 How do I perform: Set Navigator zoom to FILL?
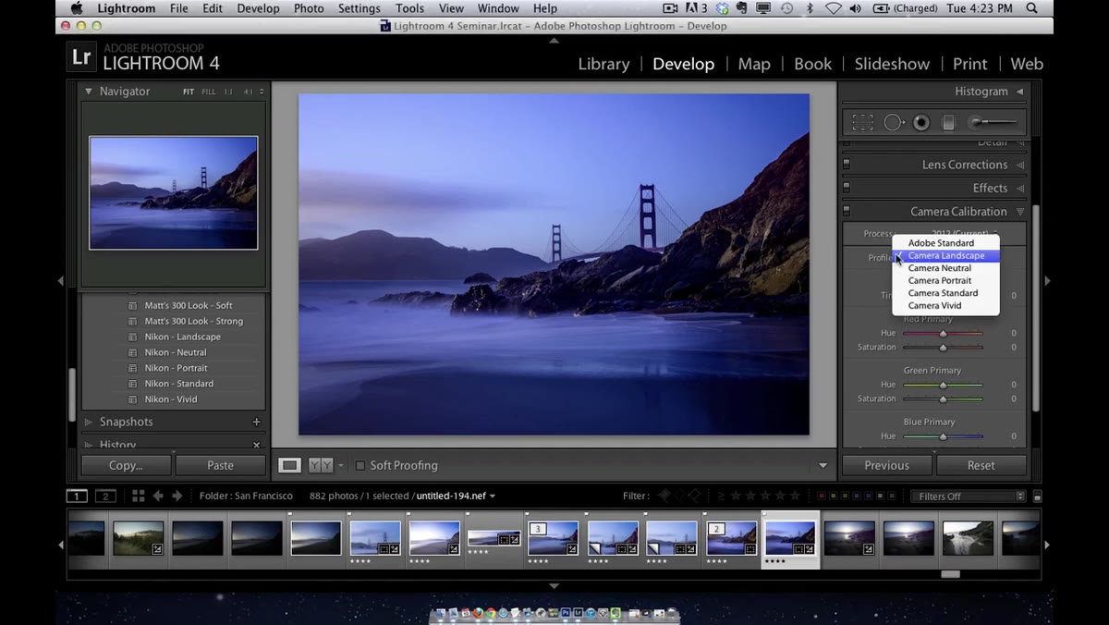tap(209, 92)
